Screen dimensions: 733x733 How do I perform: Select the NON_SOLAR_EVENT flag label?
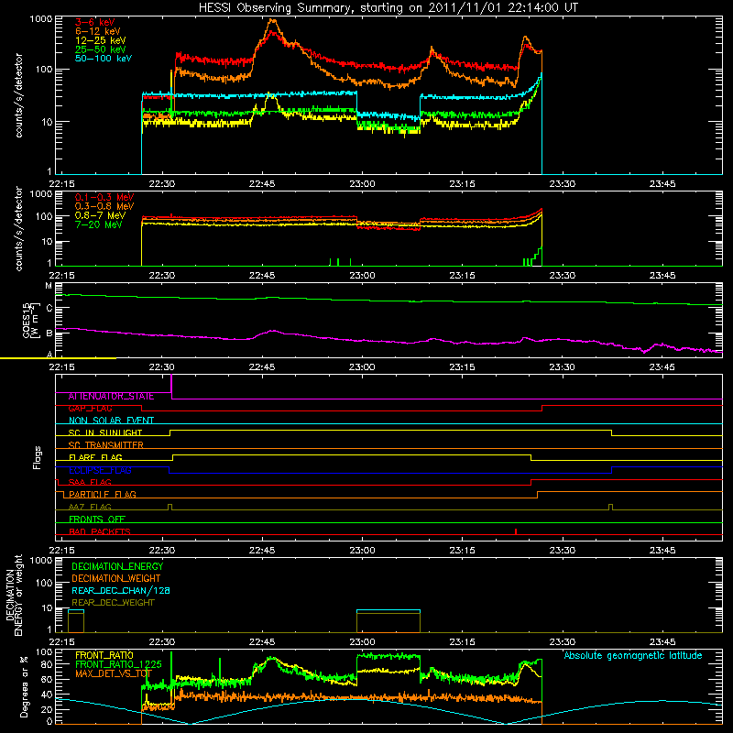[x=111, y=421]
